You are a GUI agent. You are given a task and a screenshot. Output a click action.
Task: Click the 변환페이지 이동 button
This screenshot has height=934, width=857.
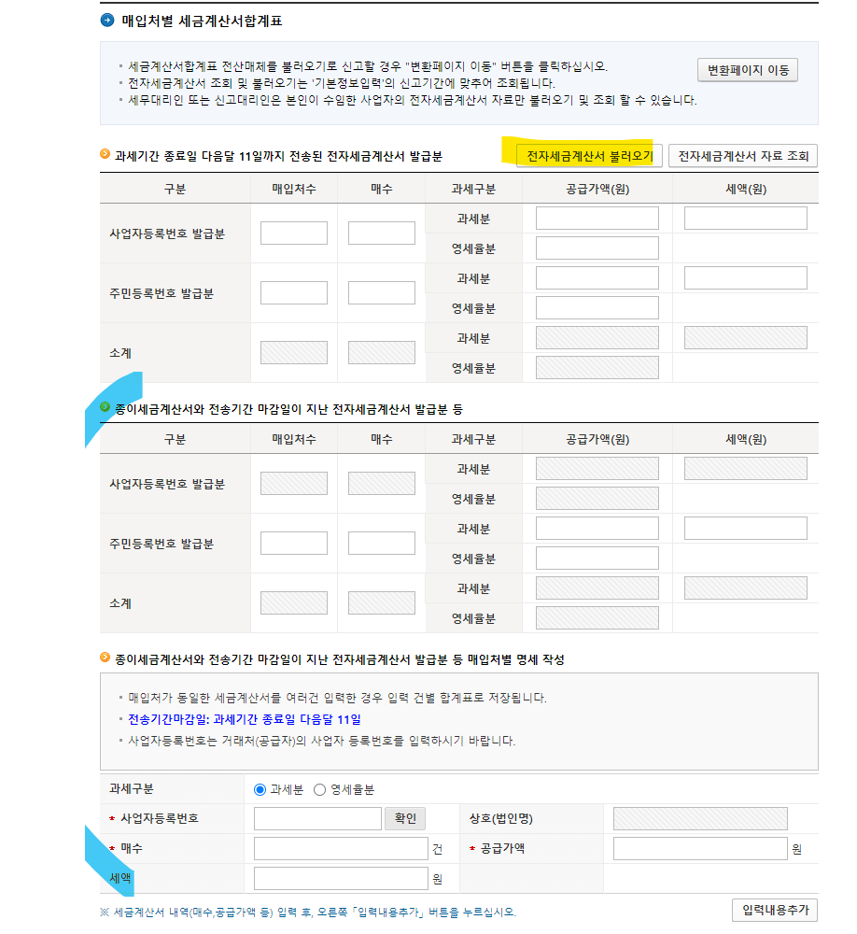pos(747,69)
